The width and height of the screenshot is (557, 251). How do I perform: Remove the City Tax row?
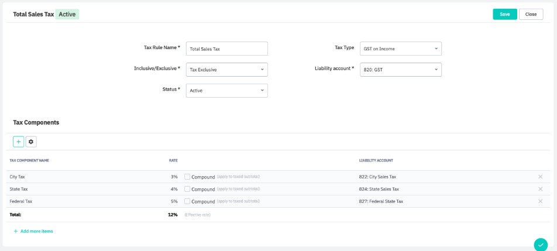(540, 177)
